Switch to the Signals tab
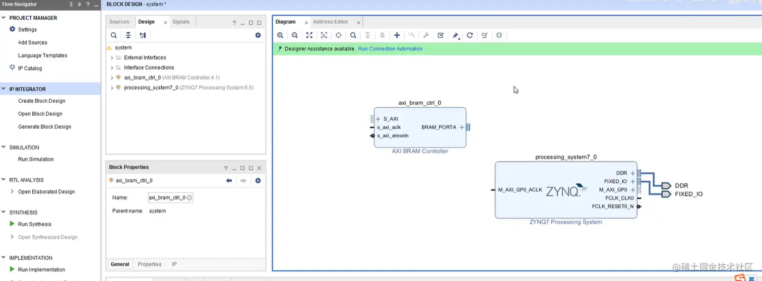 (x=181, y=22)
